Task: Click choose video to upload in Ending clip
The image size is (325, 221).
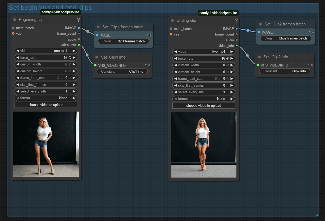Action: [x=204, y=106]
